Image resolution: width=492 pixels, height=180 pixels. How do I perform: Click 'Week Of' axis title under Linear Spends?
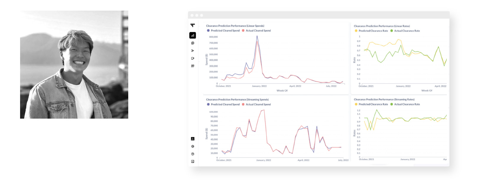coord(282,91)
